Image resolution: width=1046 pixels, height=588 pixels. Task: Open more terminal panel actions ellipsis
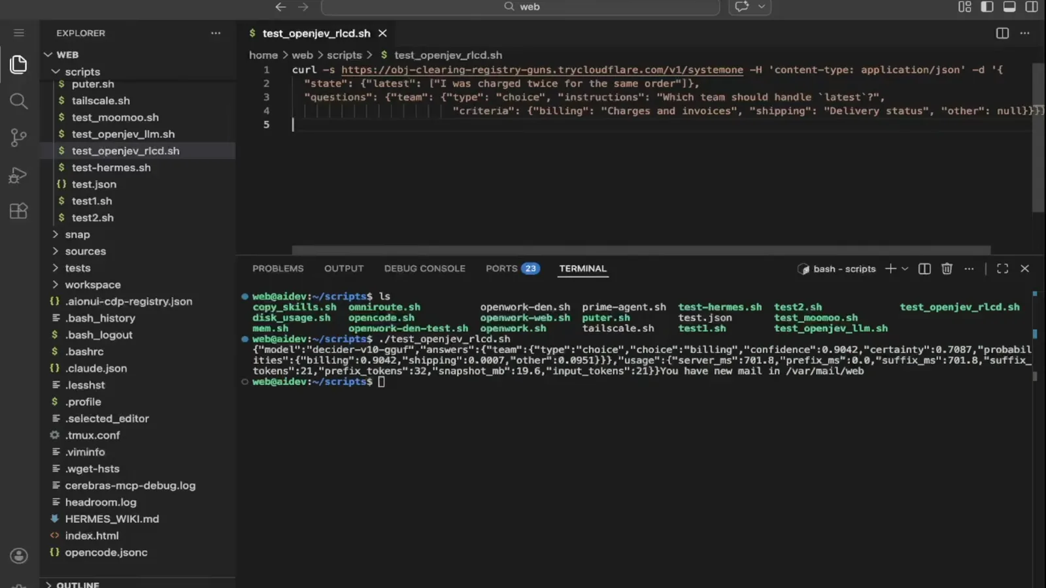(x=969, y=269)
